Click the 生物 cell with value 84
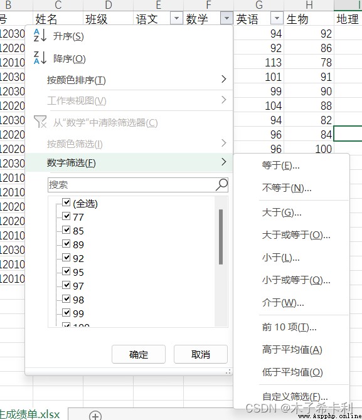The height and width of the screenshot is (420, 362). (309, 135)
